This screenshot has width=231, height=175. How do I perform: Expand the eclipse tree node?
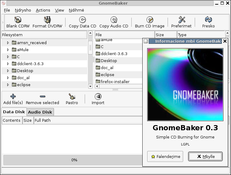(x=8, y=85)
